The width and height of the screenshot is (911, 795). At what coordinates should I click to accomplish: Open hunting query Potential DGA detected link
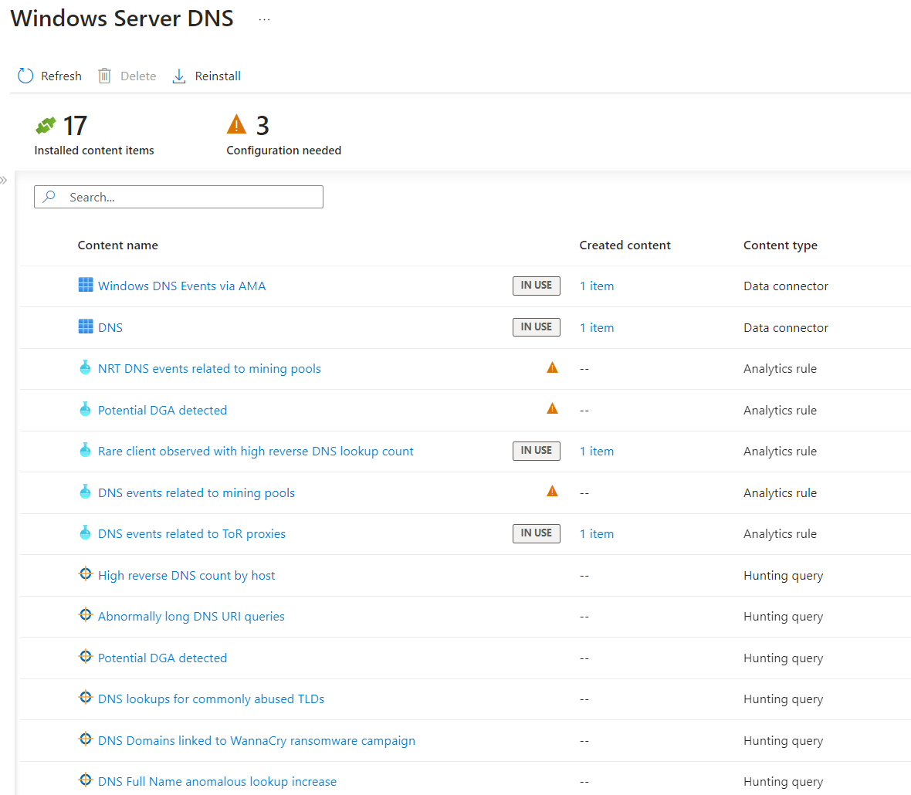click(x=162, y=658)
